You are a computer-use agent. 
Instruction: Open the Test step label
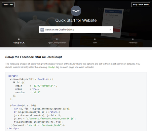(95, 43)
